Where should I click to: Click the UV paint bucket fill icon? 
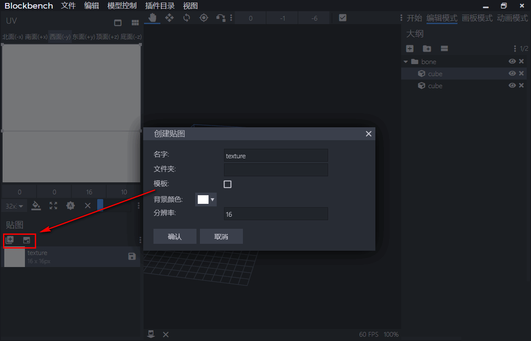pyautogui.click(x=36, y=206)
